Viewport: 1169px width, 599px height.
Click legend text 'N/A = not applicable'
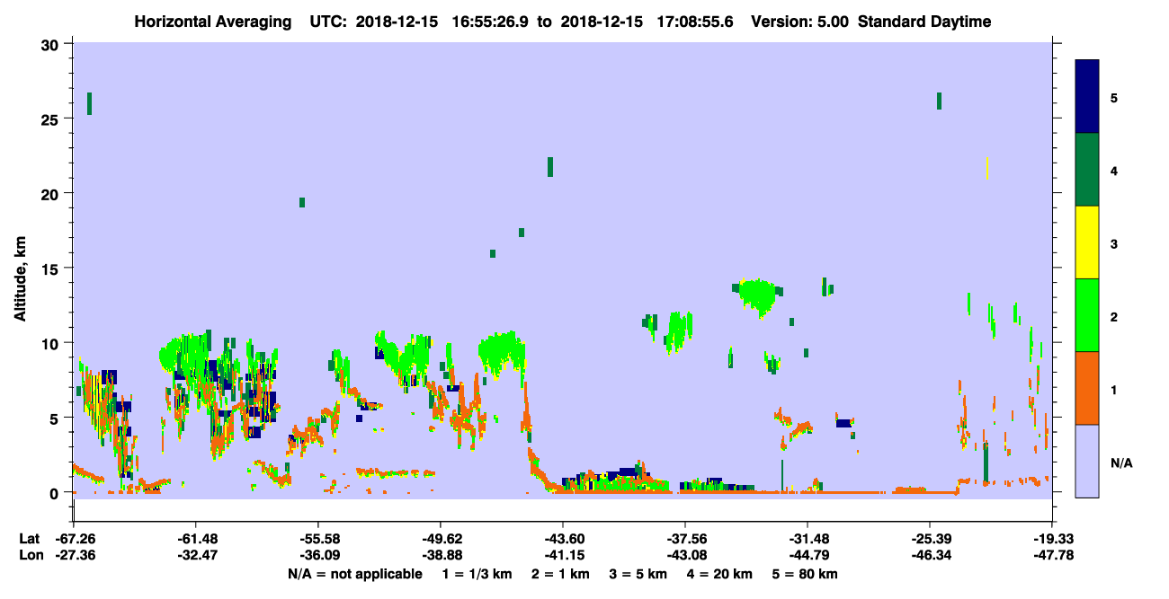pyautogui.click(x=354, y=574)
